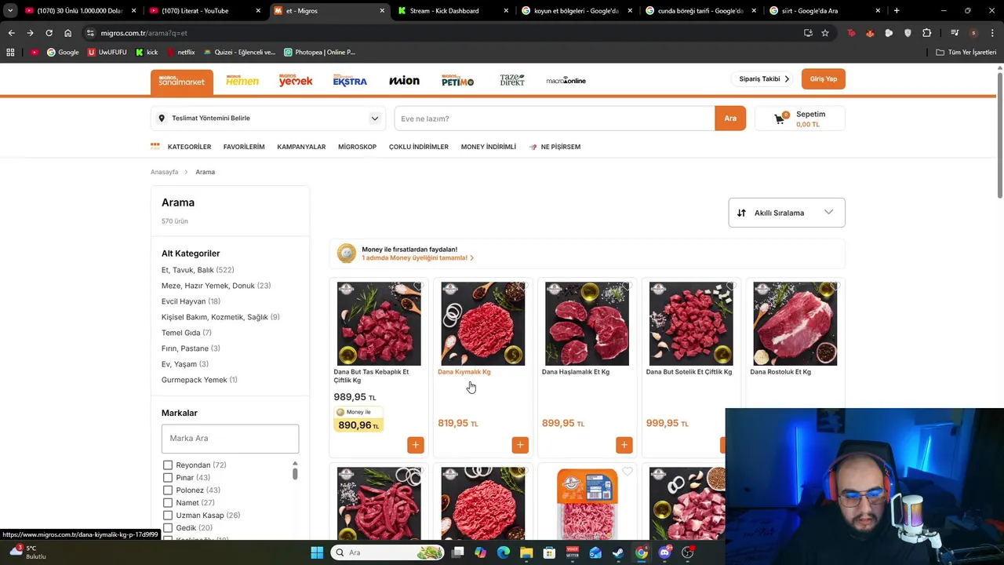Check the Pınar brand checkbox

click(168, 477)
